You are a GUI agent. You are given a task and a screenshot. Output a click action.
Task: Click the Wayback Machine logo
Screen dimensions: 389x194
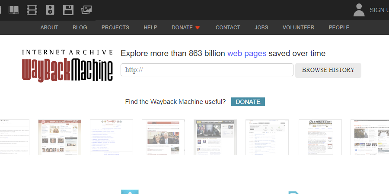tap(67, 66)
